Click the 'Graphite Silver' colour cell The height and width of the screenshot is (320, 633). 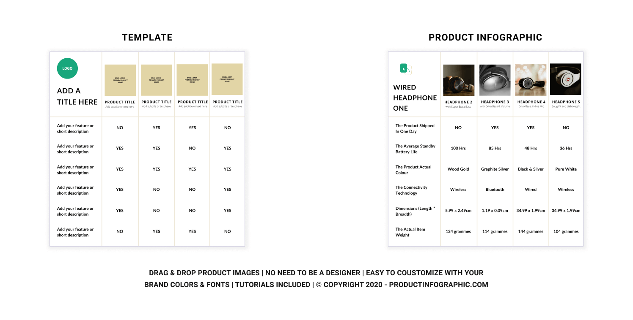495,169
